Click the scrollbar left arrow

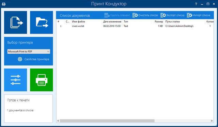[x=58, y=121]
